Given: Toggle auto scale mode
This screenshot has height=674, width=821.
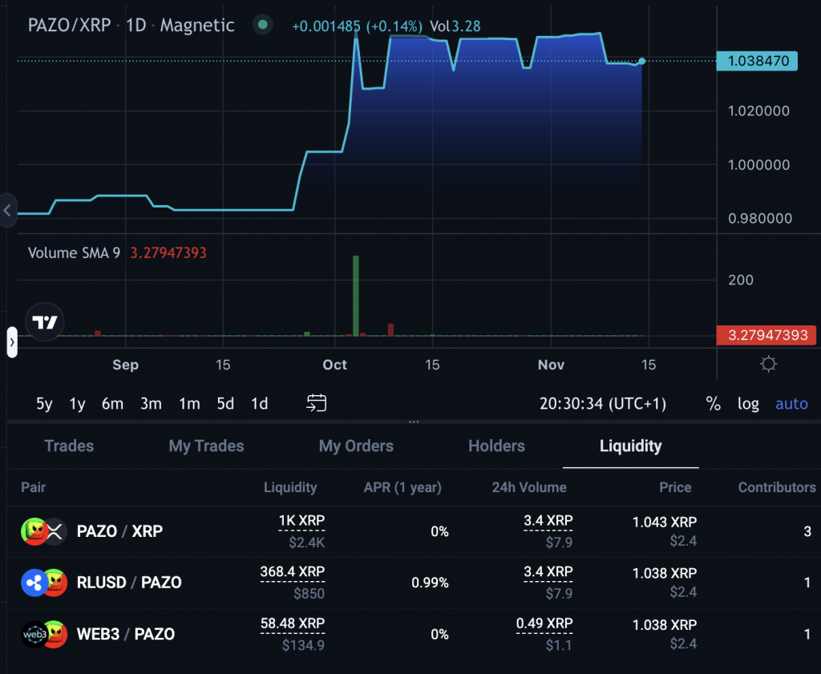Looking at the screenshot, I should coord(791,404).
